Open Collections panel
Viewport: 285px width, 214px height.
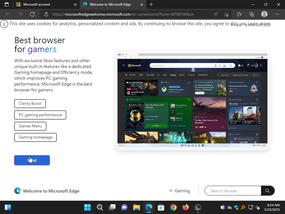(252, 14)
